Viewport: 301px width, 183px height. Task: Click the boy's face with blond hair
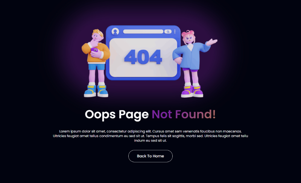(97, 36)
